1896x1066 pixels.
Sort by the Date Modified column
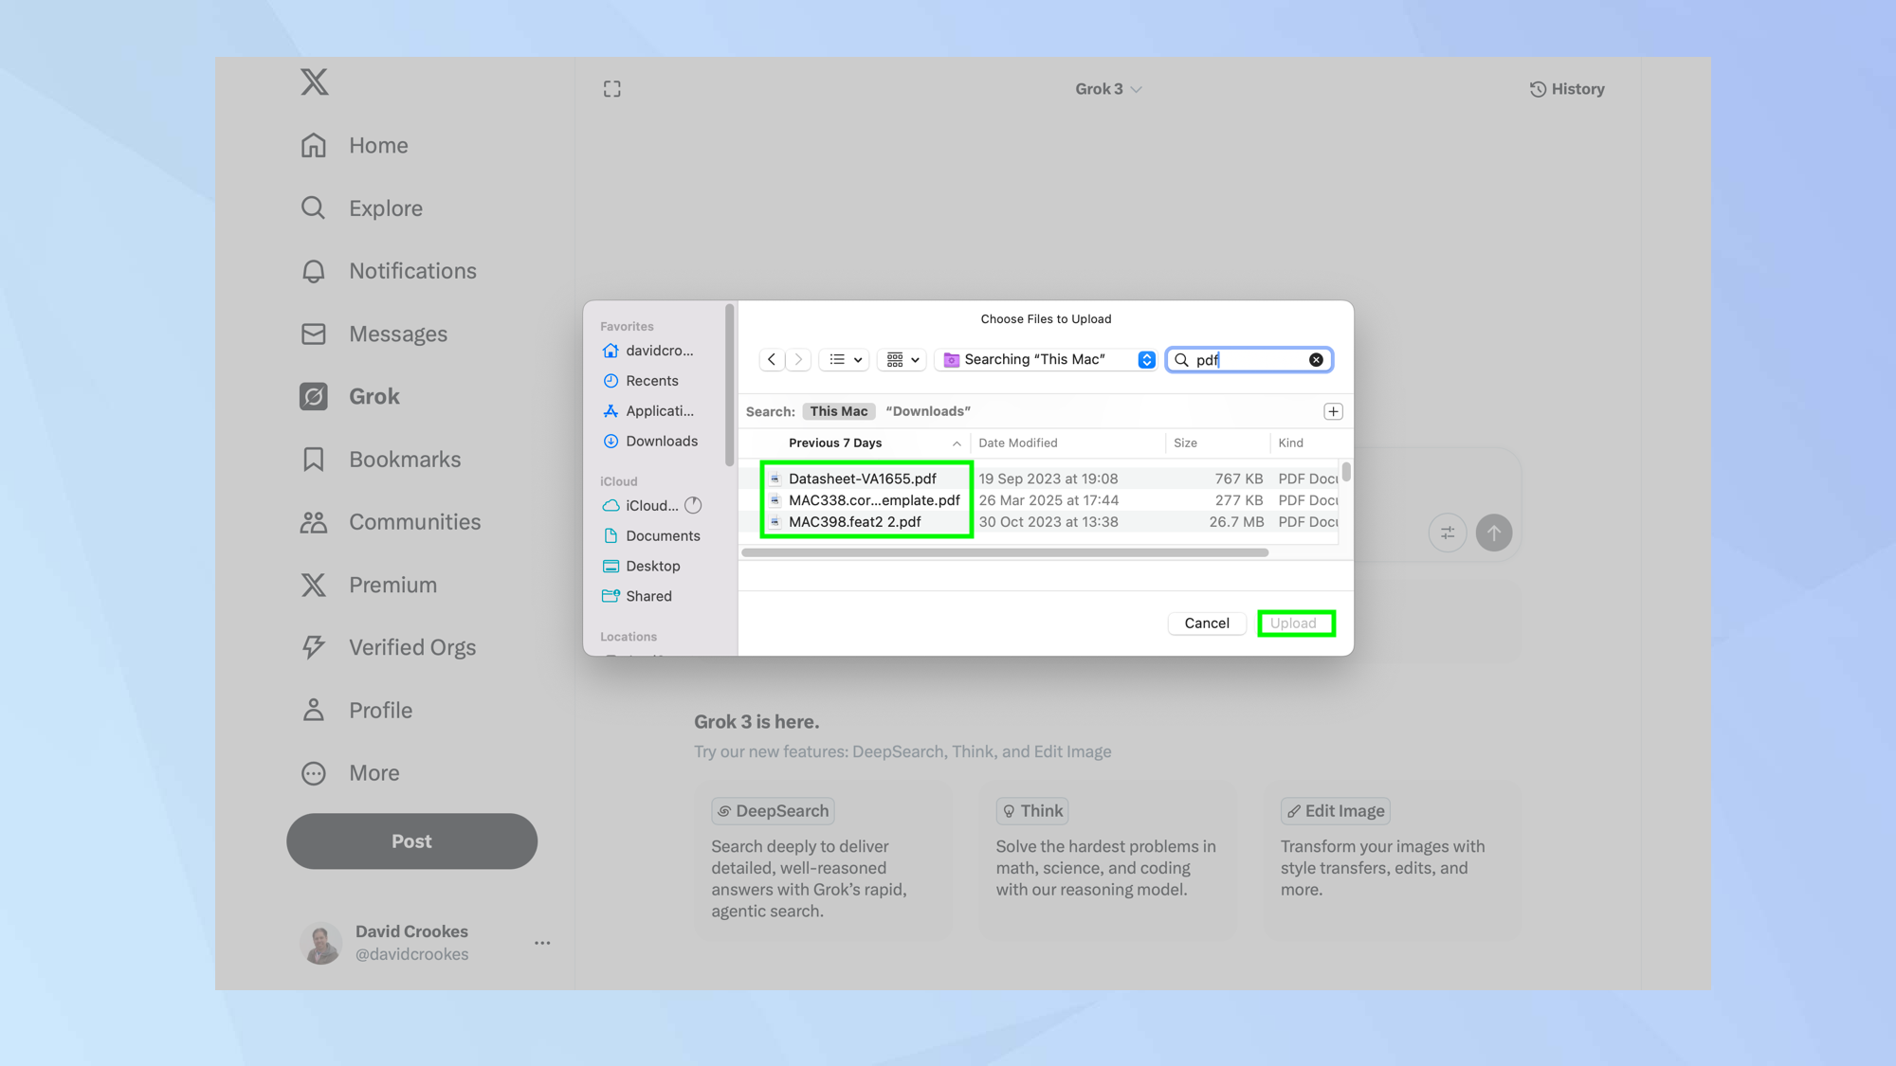pyautogui.click(x=1017, y=443)
